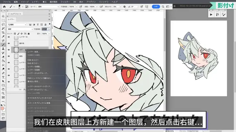
Task: Open the フィルター menu
Action: [x=65, y=2]
